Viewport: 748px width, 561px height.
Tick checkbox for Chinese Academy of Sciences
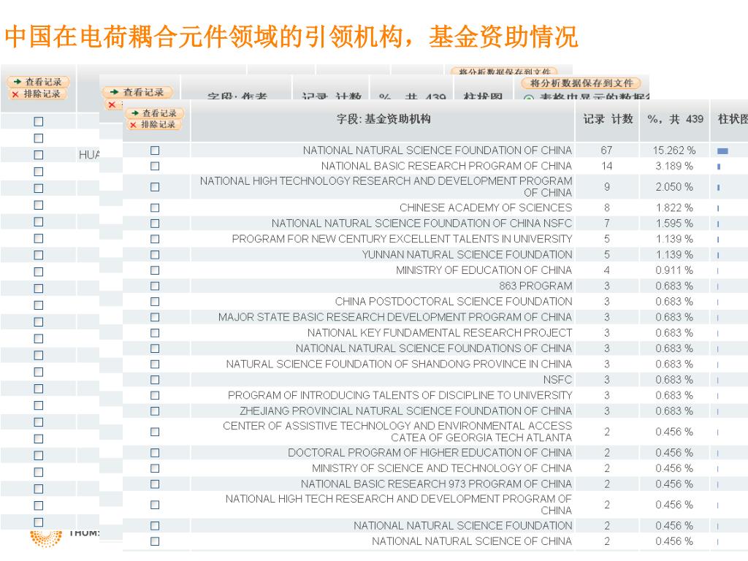coord(155,208)
